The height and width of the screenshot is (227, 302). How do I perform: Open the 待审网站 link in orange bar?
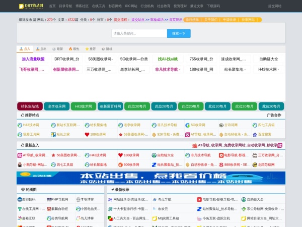(248, 20)
